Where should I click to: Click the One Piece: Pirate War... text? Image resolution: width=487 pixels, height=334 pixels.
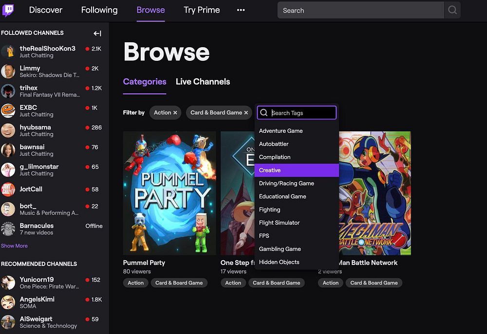pyautogui.click(x=49, y=286)
